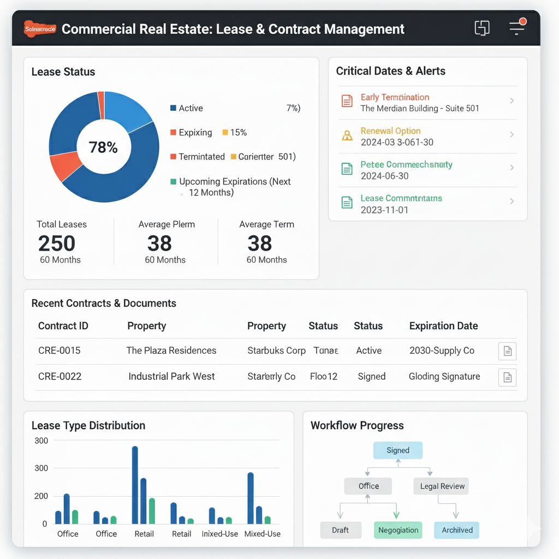Open document icon for contract CRE-0015
Screen dimensions: 559x559
507,351
